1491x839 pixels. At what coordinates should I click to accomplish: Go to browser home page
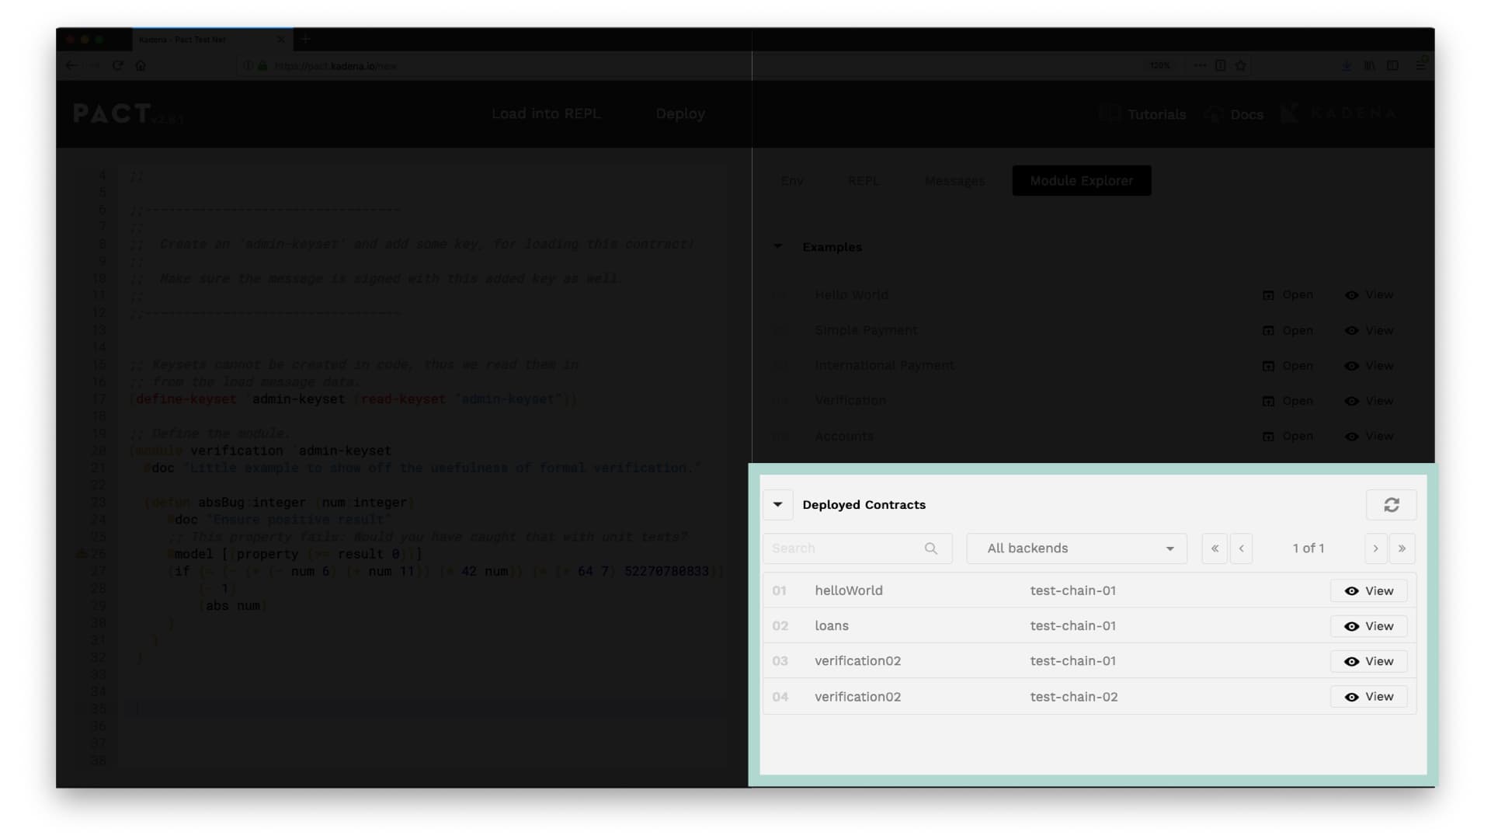[x=141, y=66]
